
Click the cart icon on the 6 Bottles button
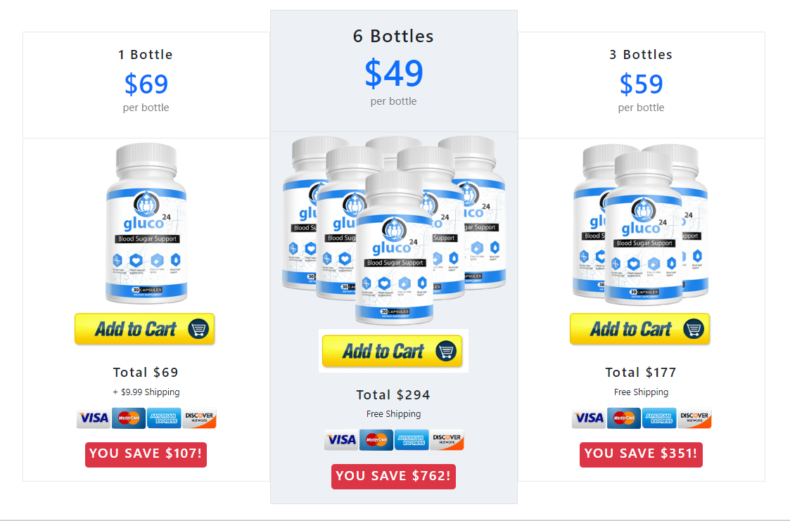[x=447, y=351]
